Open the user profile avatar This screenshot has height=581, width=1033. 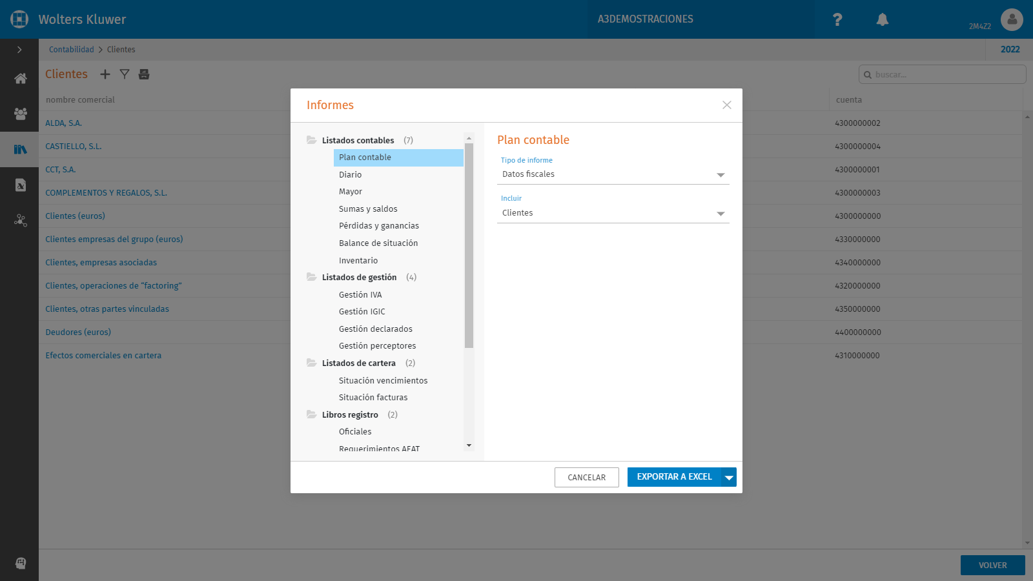point(1012,19)
